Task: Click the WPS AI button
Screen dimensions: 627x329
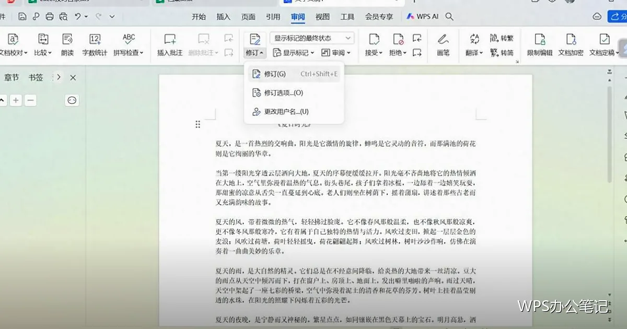Action: [423, 17]
